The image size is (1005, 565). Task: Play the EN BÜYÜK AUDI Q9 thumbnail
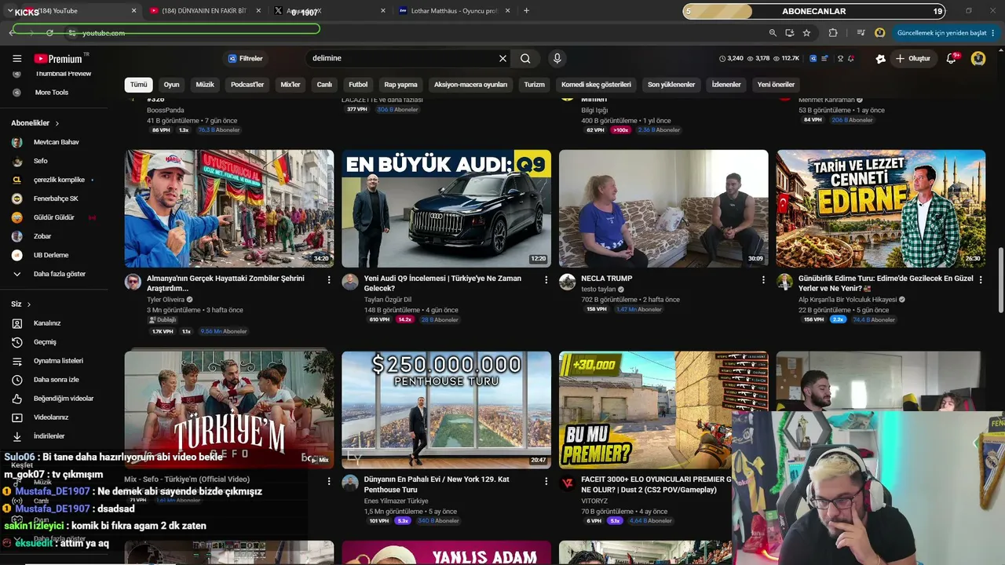446,209
